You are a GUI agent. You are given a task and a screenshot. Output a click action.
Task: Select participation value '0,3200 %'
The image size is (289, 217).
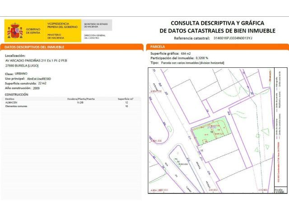202,58
